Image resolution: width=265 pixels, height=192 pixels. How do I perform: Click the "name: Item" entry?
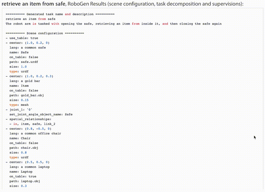pyautogui.click(x=19, y=86)
